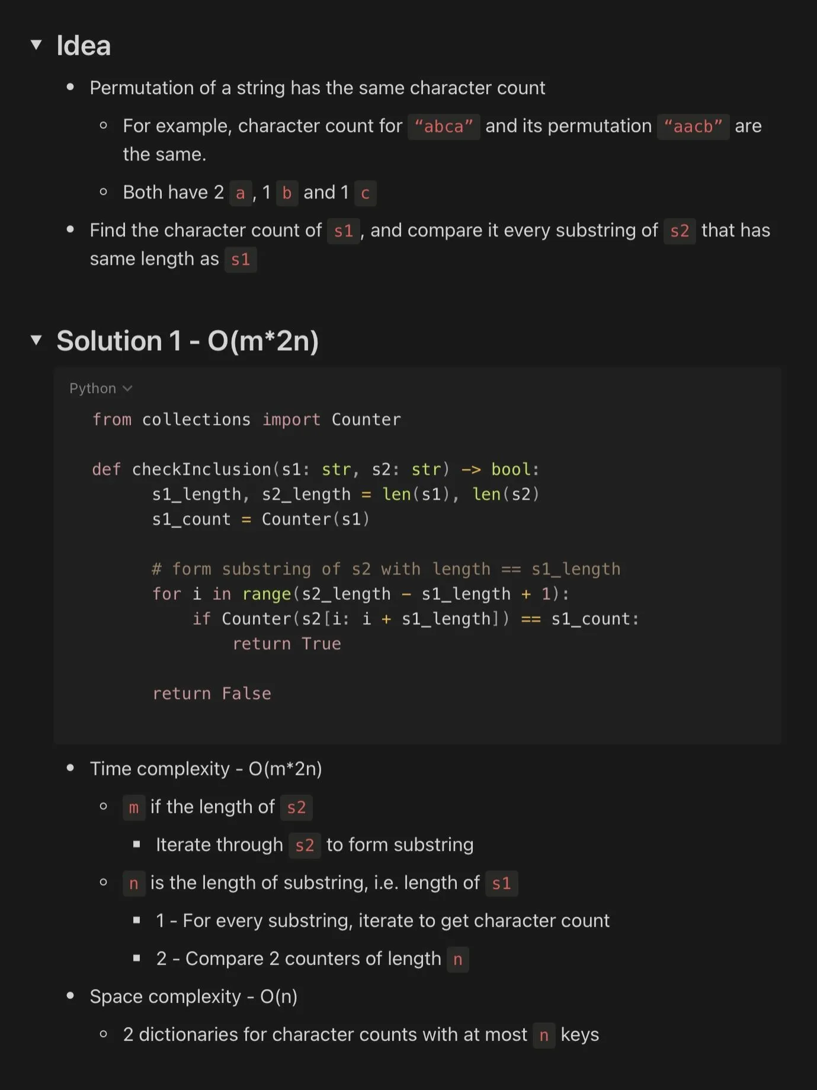Click the inline code letter c

point(365,193)
